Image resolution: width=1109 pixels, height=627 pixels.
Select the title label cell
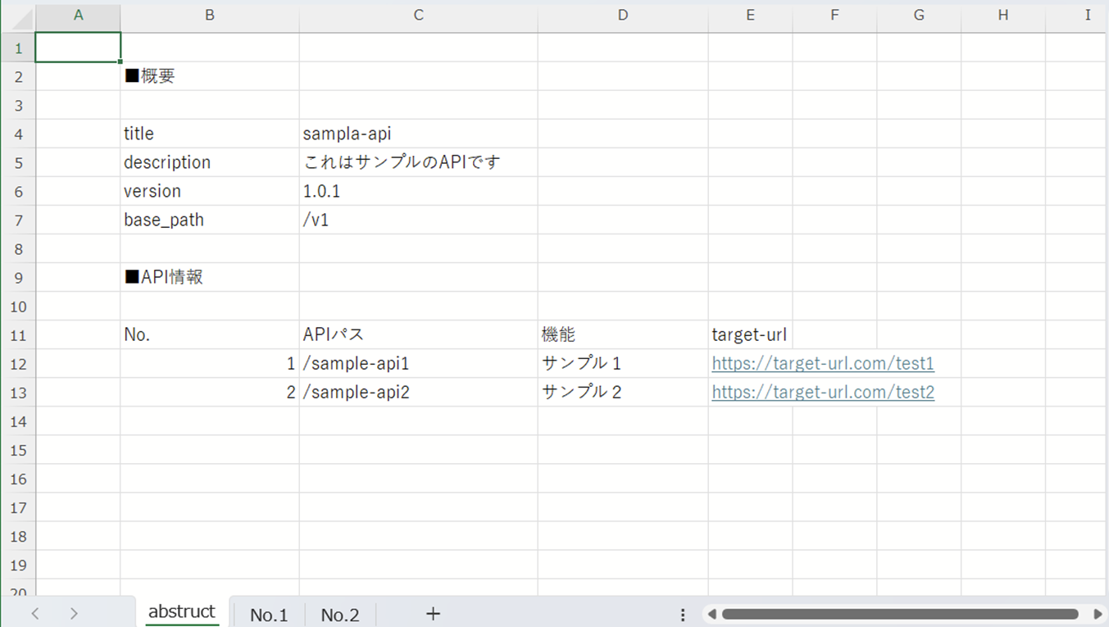click(x=210, y=134)
